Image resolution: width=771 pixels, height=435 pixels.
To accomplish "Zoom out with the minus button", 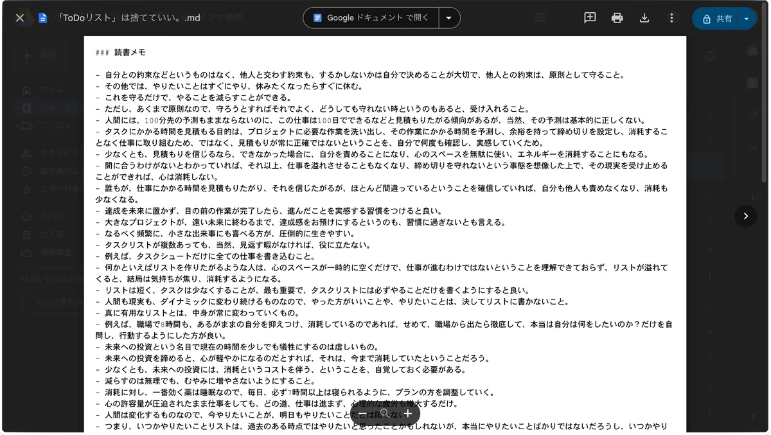I will [x=362, y=413].
